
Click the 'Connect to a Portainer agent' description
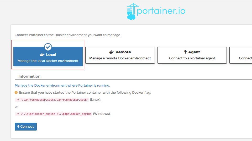point(192,58)
